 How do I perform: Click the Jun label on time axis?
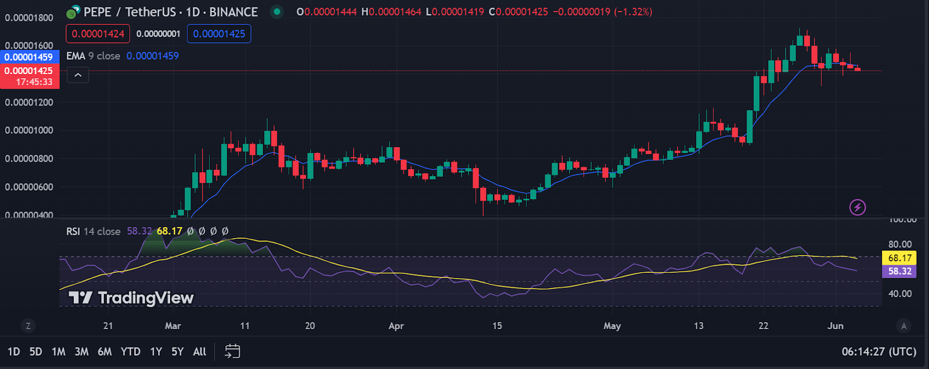[836, 326]
